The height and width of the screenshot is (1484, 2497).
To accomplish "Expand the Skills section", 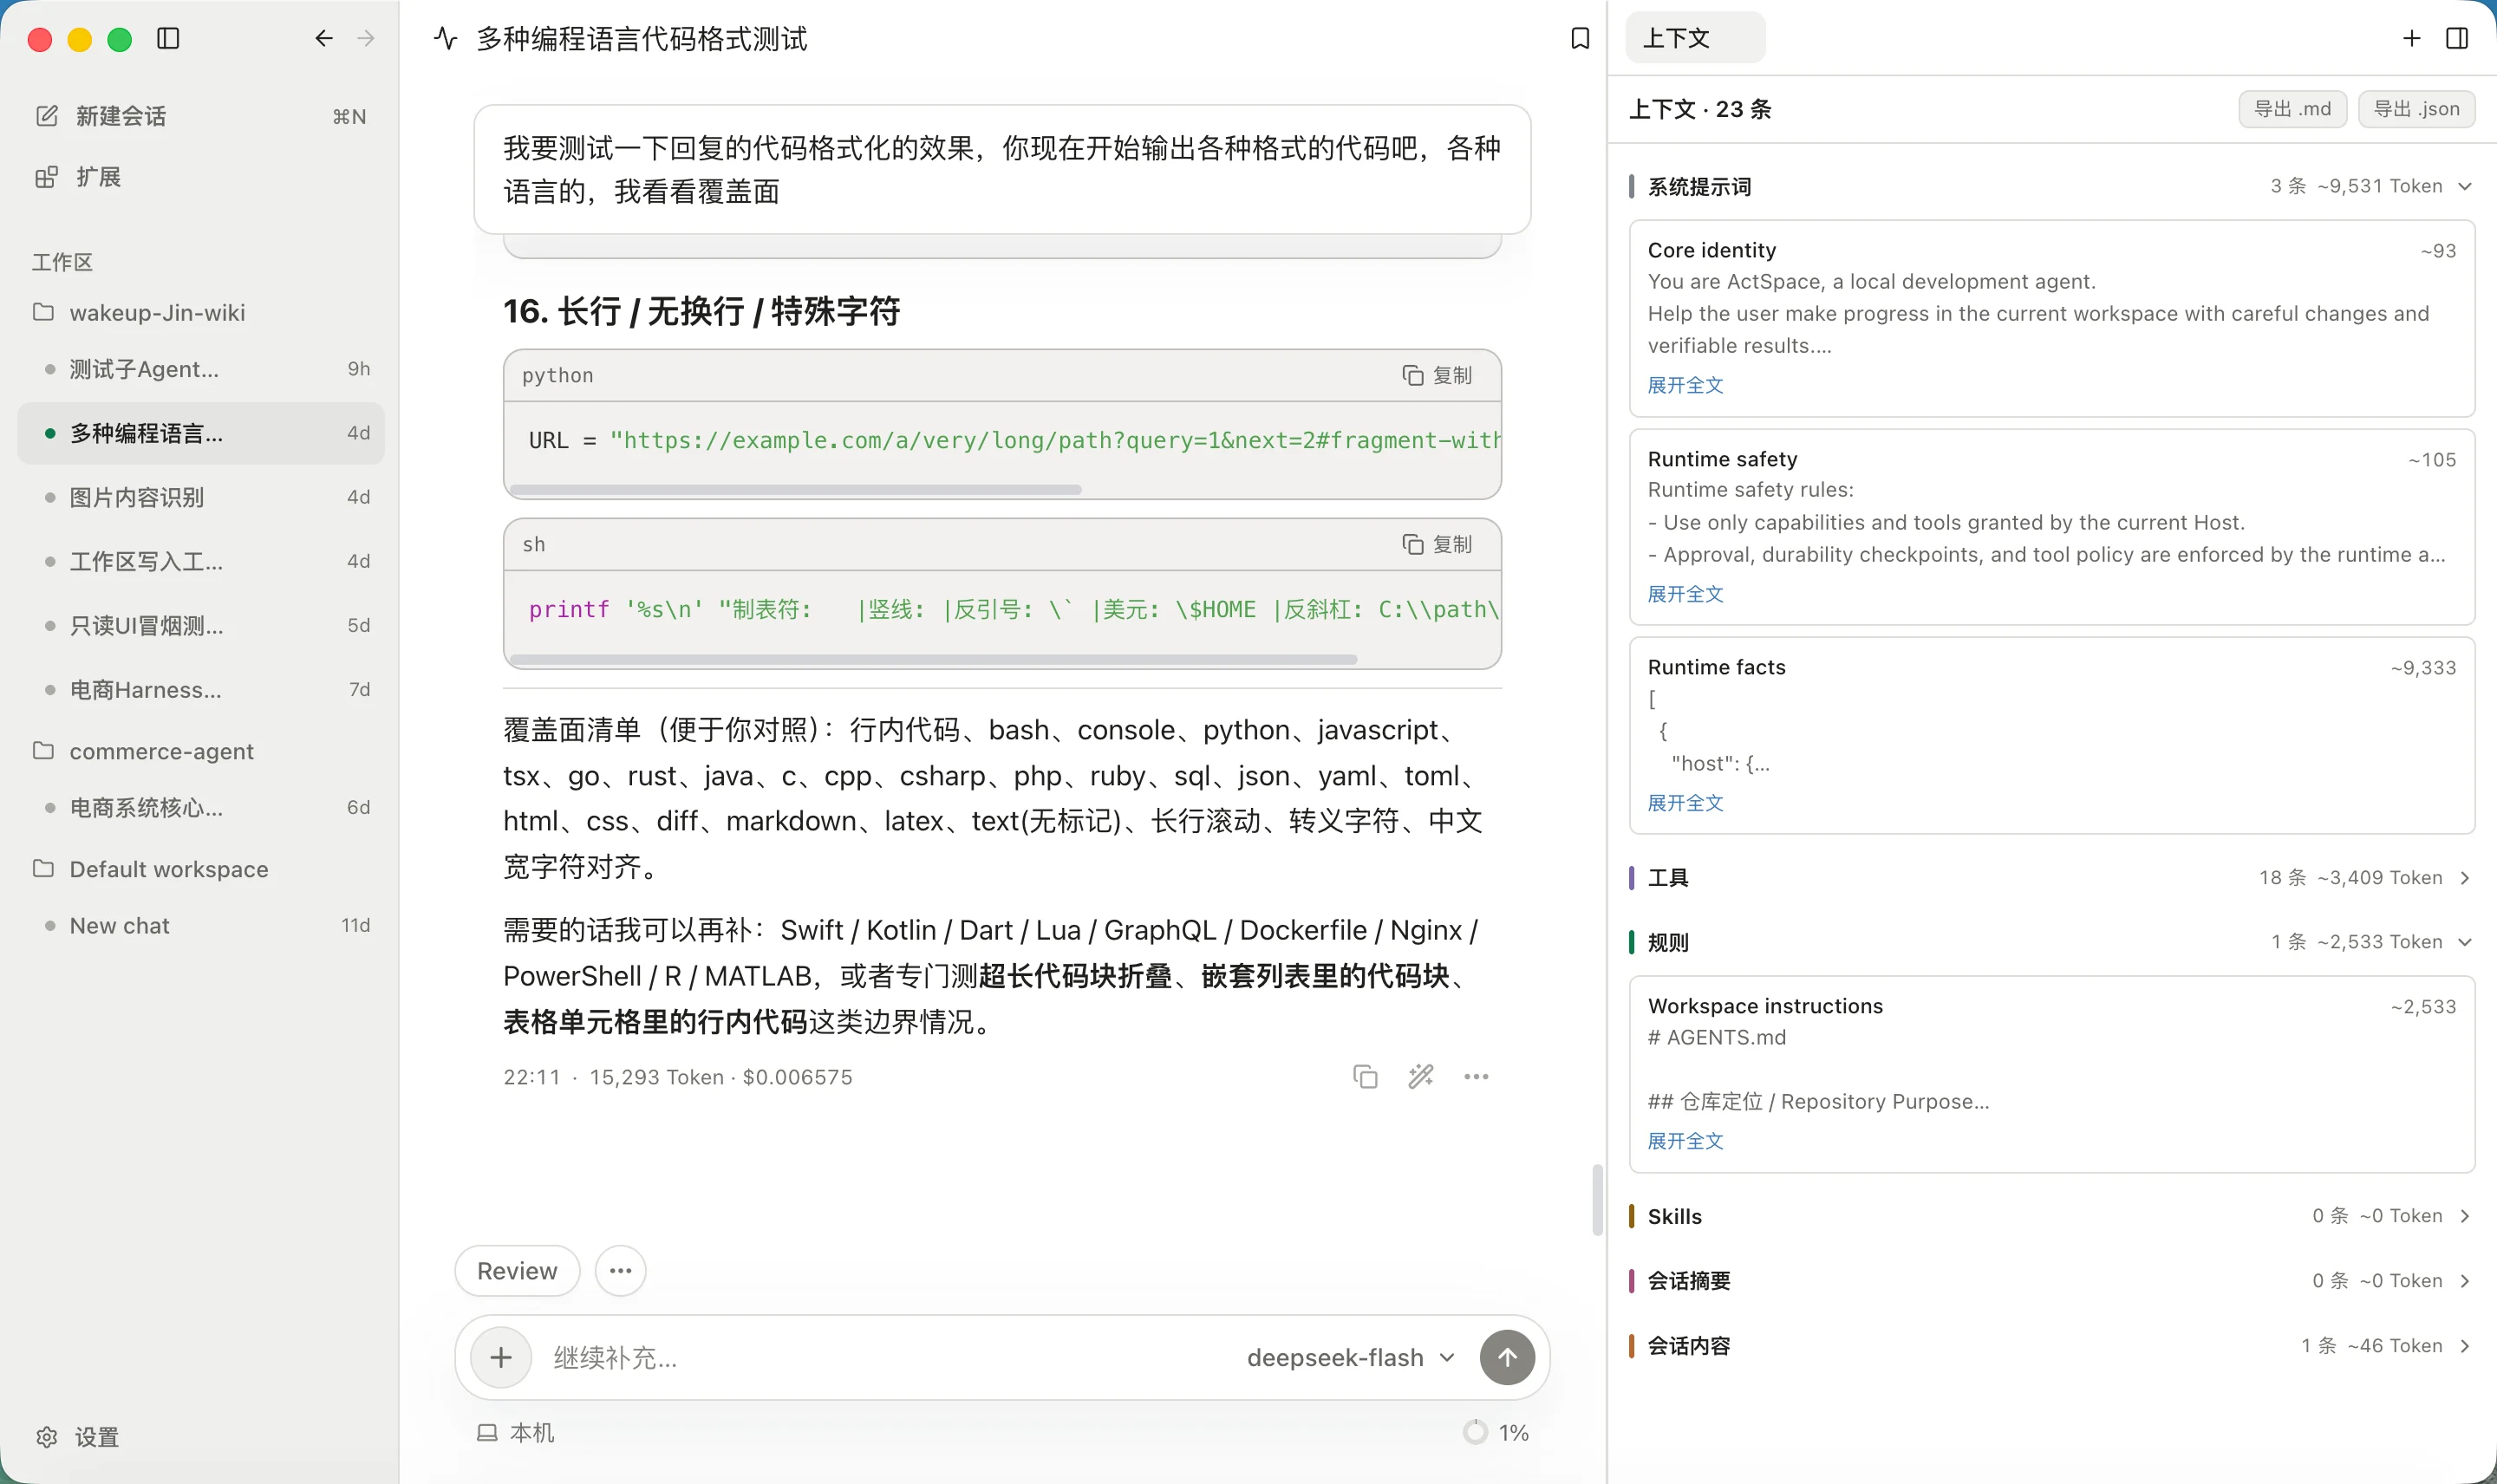I will [x=2051, y=1216].
